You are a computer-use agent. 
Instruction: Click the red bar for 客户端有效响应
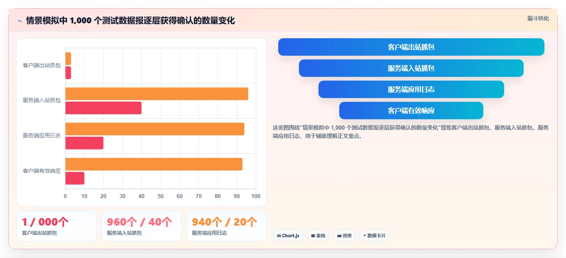75,178
